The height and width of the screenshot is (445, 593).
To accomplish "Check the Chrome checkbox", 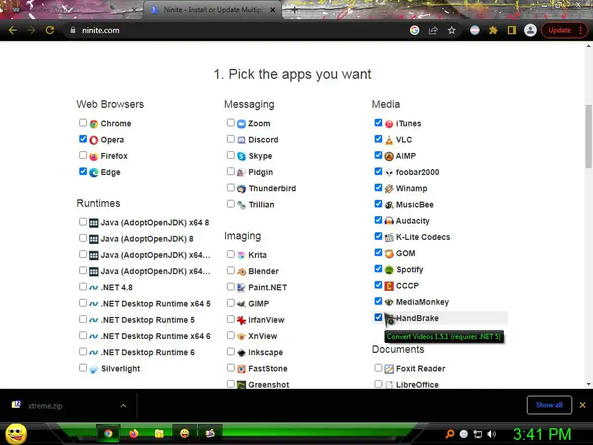I will pos(83,123).
